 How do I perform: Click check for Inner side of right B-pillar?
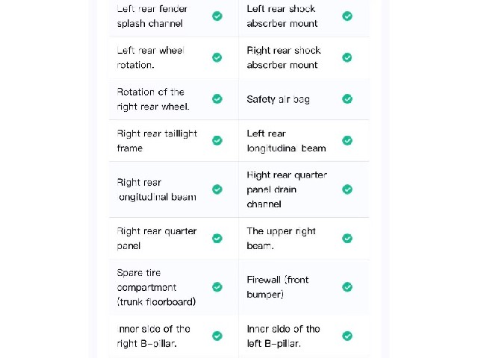(217, 336)
